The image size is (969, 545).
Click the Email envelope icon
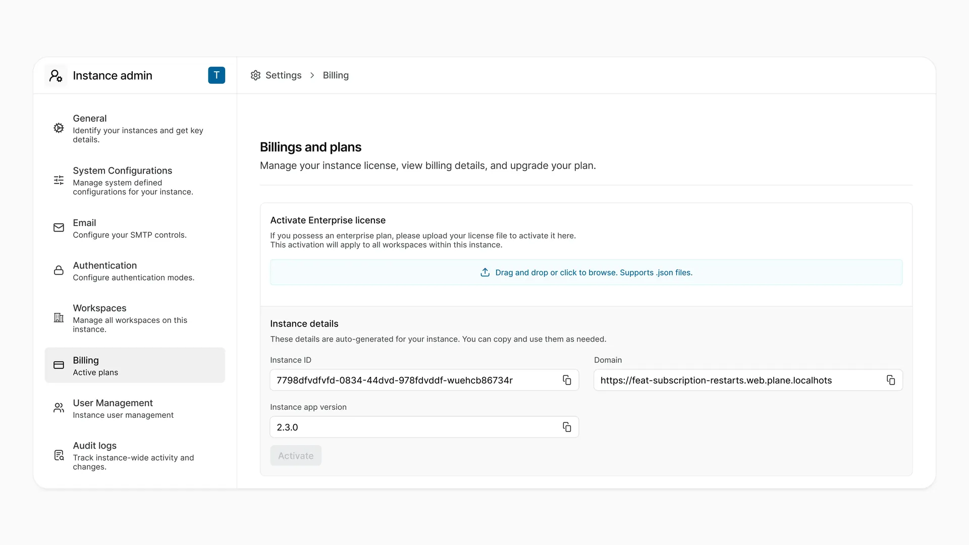coord(59,228)
